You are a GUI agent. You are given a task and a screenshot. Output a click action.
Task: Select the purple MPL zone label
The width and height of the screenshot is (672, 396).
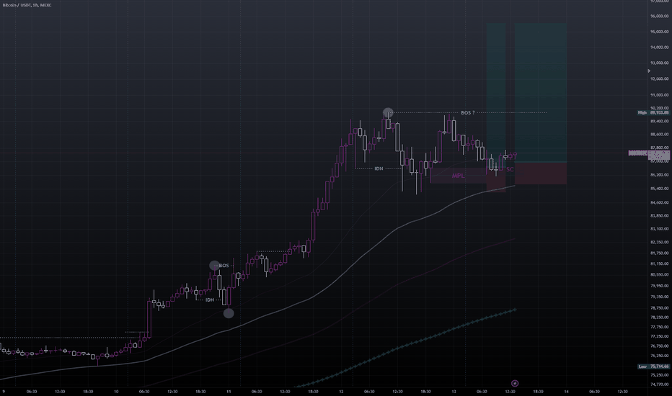click(x=458, y=176)
